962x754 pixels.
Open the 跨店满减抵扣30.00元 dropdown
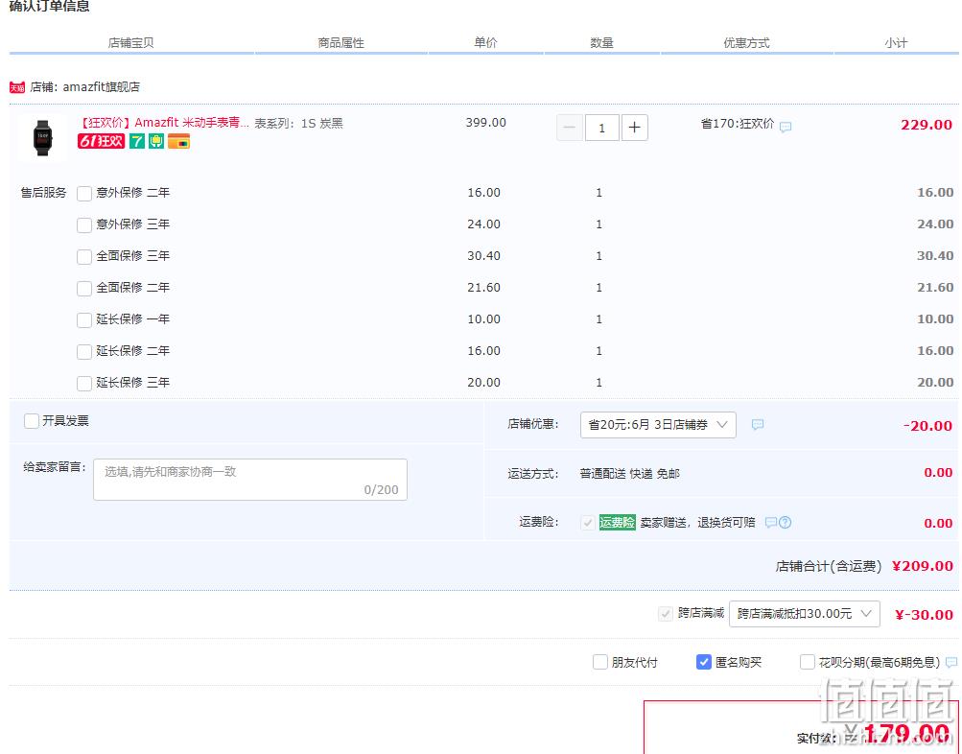point(805,614)
